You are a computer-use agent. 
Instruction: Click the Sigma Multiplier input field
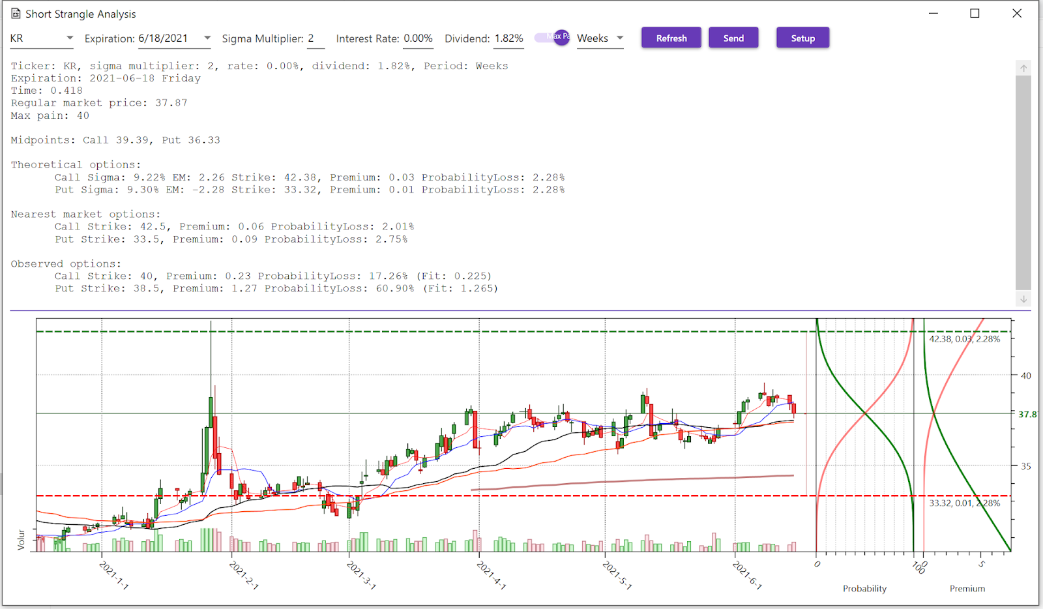pyautogui.click(x=316, y=38)
